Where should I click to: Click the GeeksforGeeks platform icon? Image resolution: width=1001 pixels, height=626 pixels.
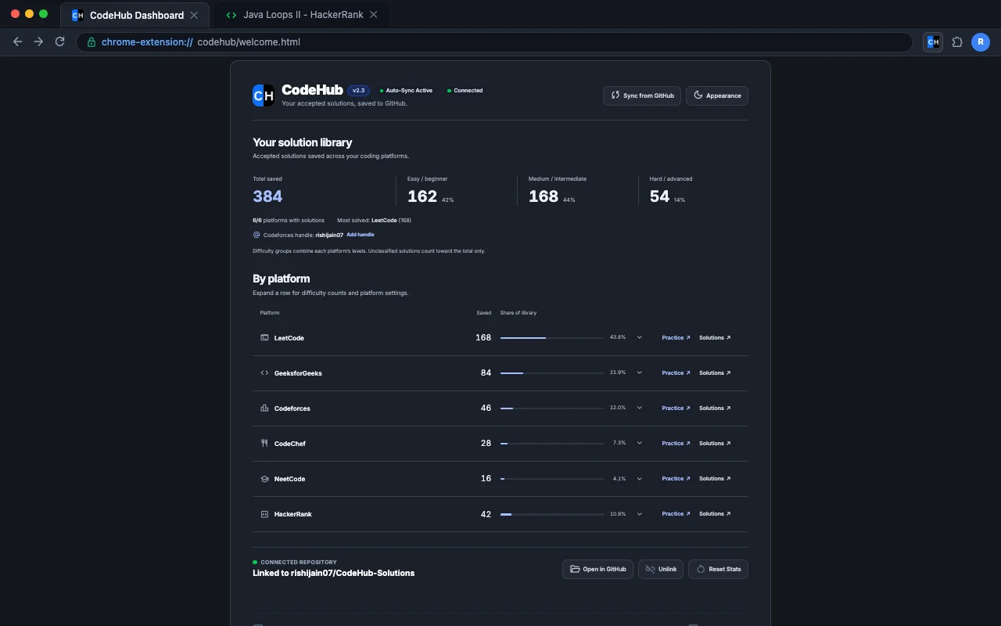pyautogui.click(x=264, y=373)
